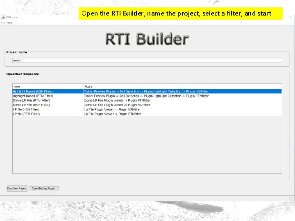Click the Project Name field containing demo01
This screenshot has width=295, height=221.
point(147,60)
